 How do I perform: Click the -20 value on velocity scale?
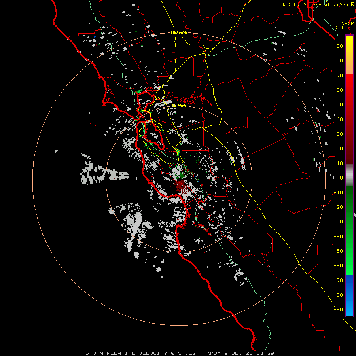pos(338,207)
